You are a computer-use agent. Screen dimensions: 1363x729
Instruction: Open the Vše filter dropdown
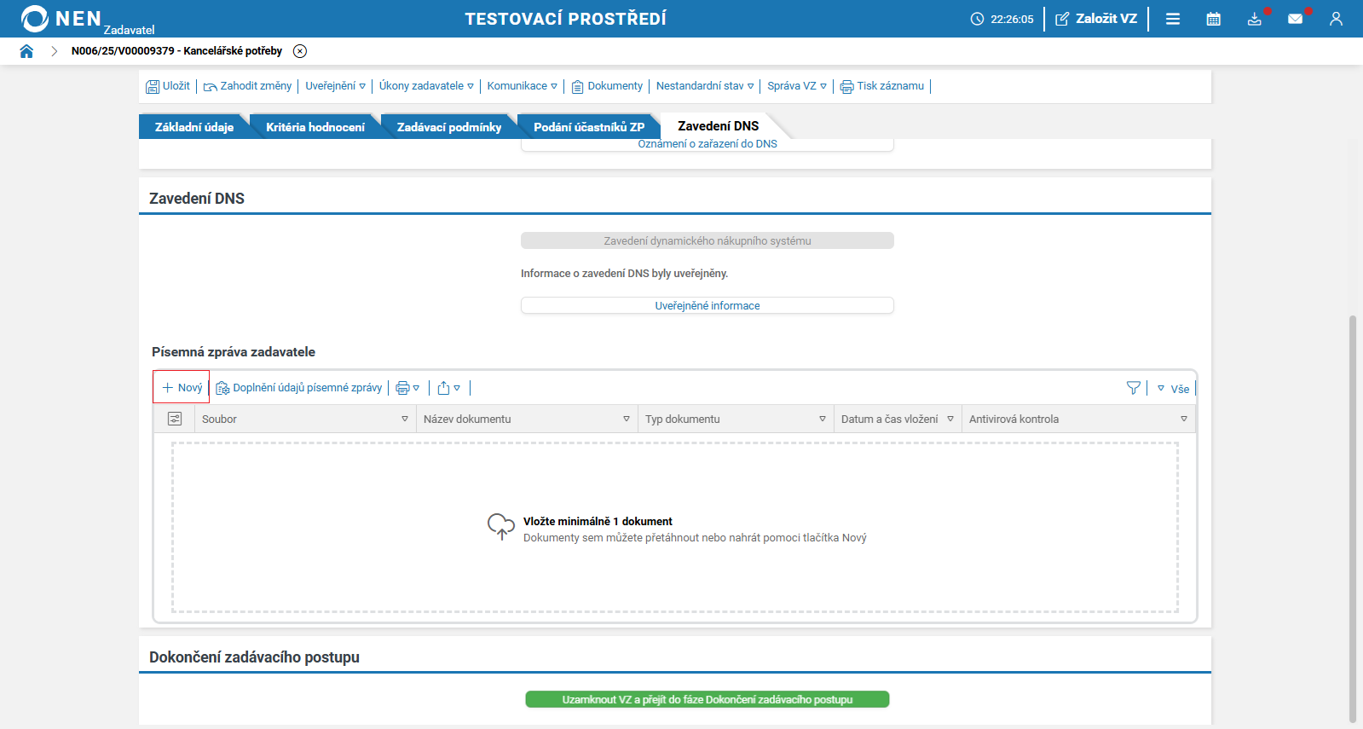[1174, 389]
